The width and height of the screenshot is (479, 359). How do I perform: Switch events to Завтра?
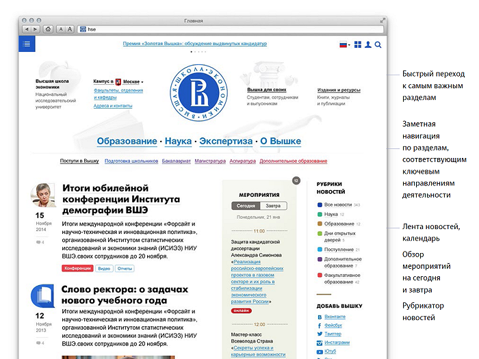pos(274,206)
